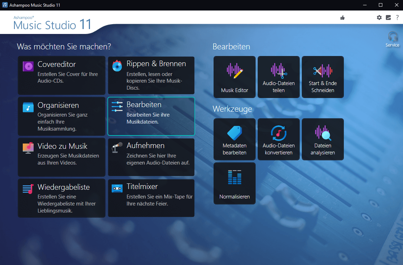403x265 pixels.
Task: Click the thumbs-up feedback icon
Action: (x=342, y=18)
